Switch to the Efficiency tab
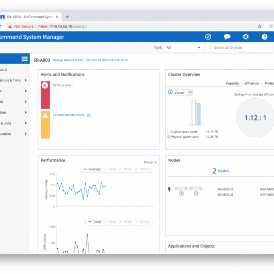The height and width of the screenshot is (274, 274). [x=252, y=83]
